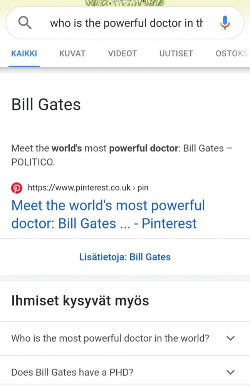
Task: Open the OSTOKSET tab
Action: (x=232, y=54)
